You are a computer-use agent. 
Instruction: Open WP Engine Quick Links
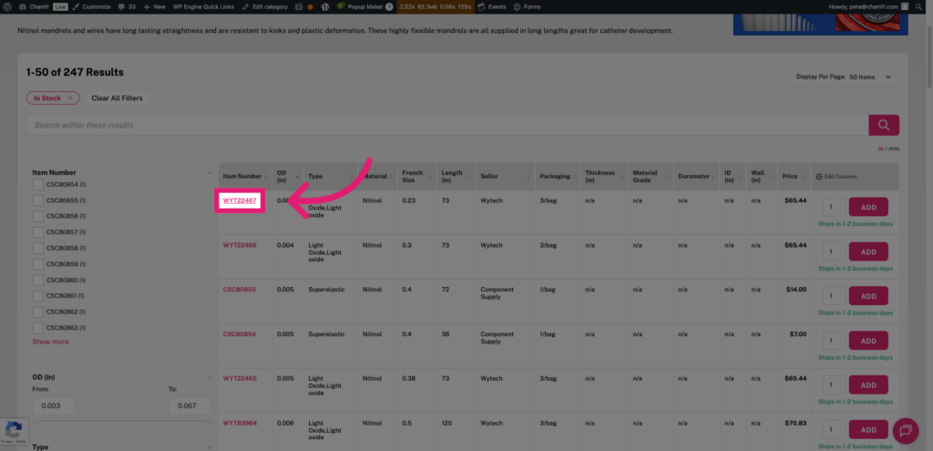click(x=204, y=6)
